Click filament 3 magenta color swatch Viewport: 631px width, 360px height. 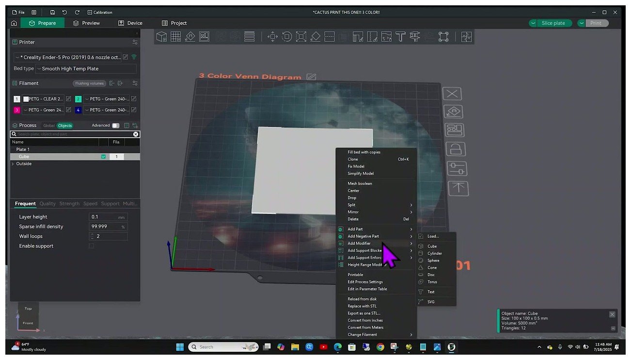(x=17, y=110)
